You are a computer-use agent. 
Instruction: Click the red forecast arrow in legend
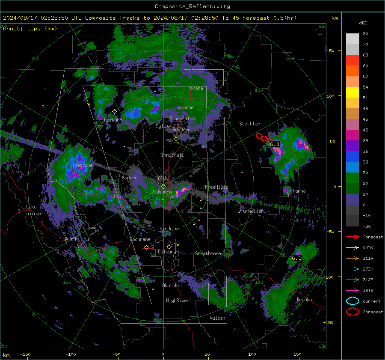[x=352, y=237]
